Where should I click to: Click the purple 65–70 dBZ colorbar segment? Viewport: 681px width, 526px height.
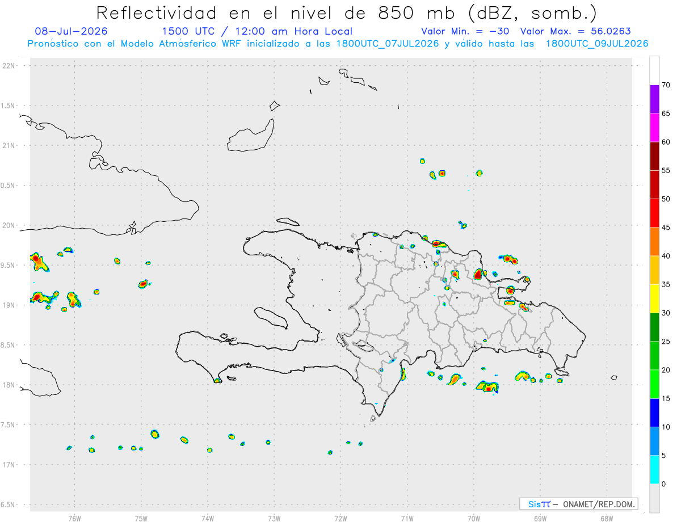pyautogui.click(x=654, y=99)
